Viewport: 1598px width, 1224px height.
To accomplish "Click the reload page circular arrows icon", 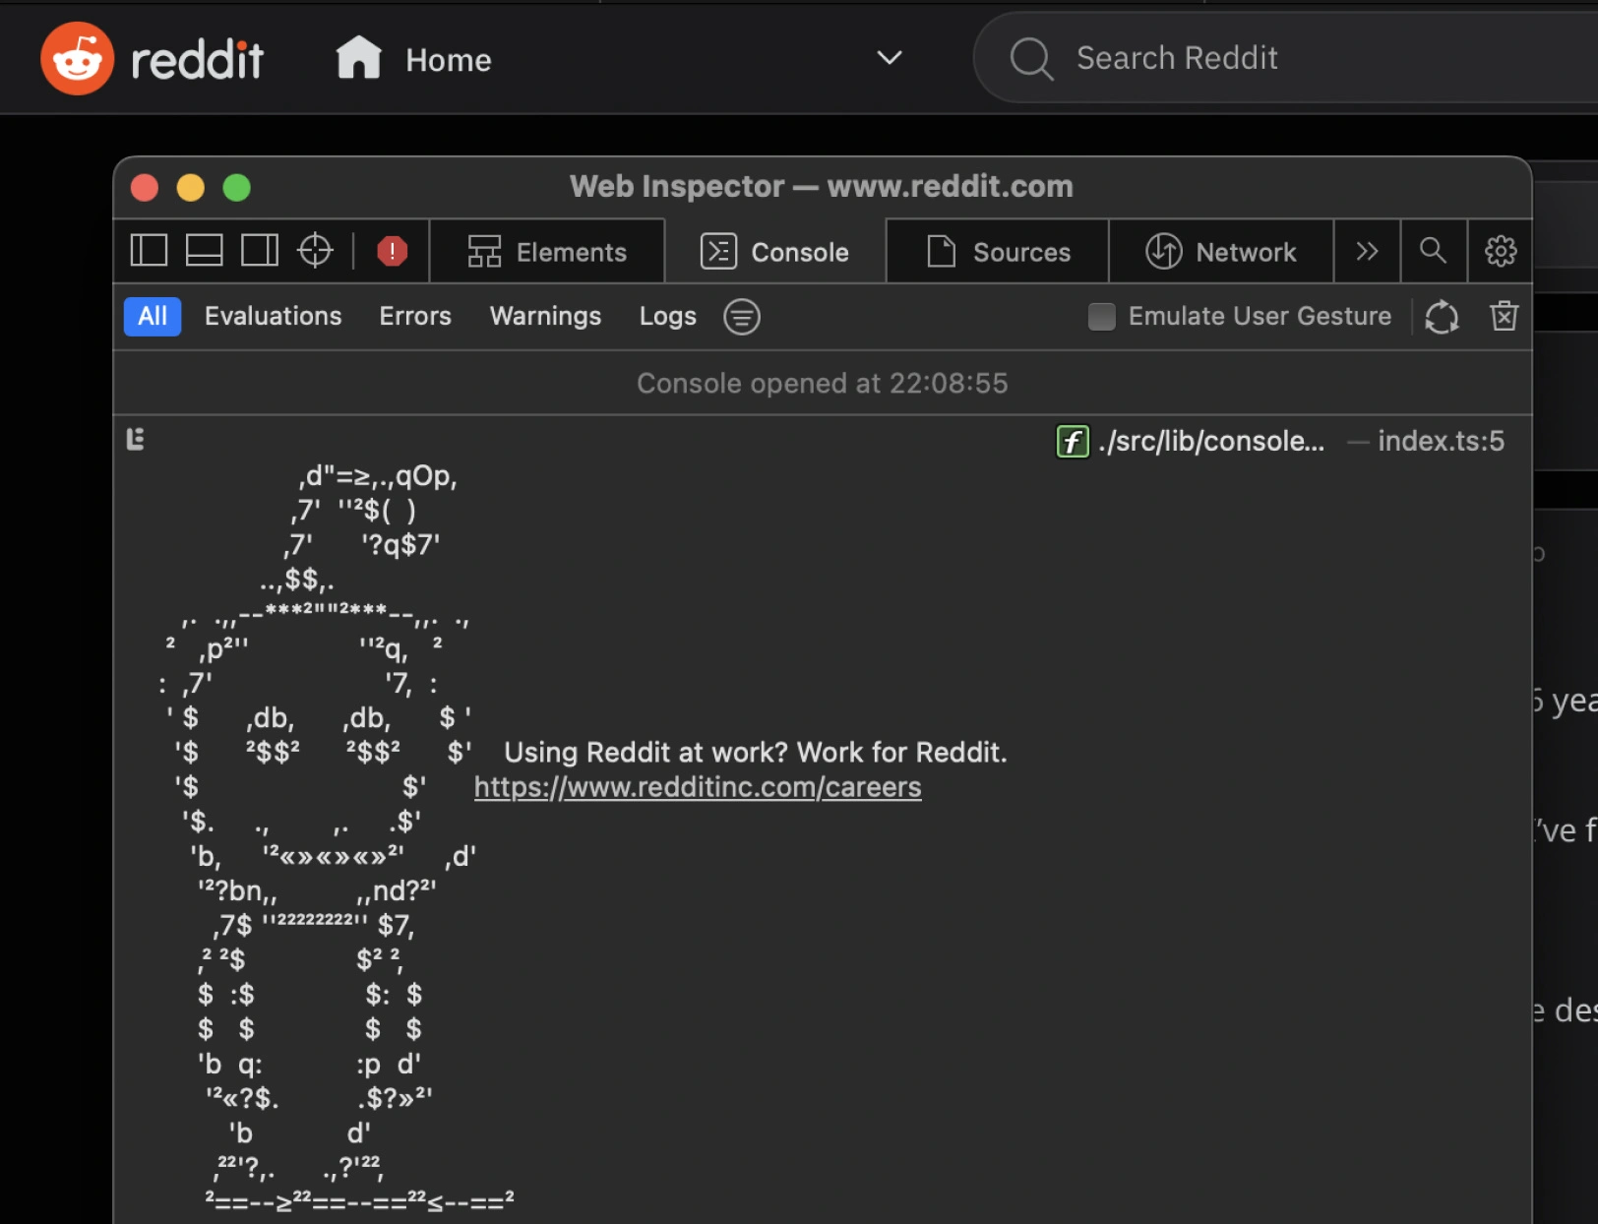I will (1442, 317).
